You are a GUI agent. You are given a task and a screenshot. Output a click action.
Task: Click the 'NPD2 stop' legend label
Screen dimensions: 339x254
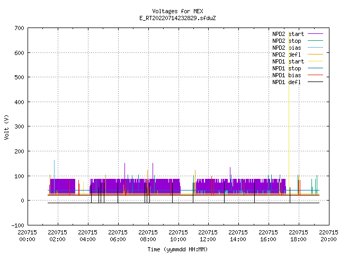tap(287, 41)
